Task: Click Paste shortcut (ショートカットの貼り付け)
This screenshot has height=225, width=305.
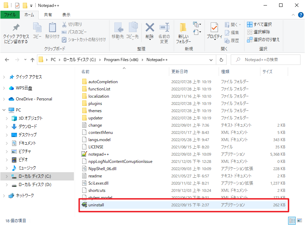Action: (x=84, y=40)
